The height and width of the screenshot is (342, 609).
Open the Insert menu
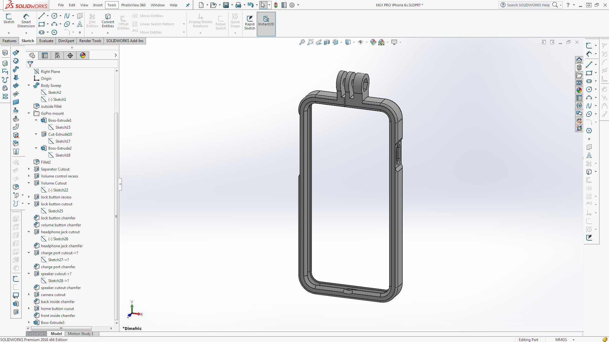coord(98,5)
